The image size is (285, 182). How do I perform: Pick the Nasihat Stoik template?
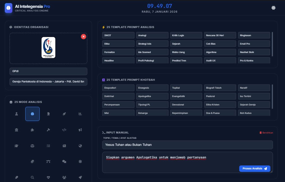[254, 52]
